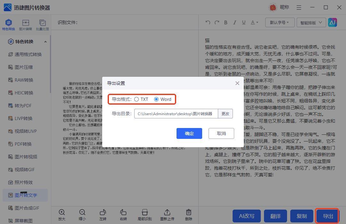Click the undo arrow icon
Screen dimensions: 346x224
pos(208,22)
